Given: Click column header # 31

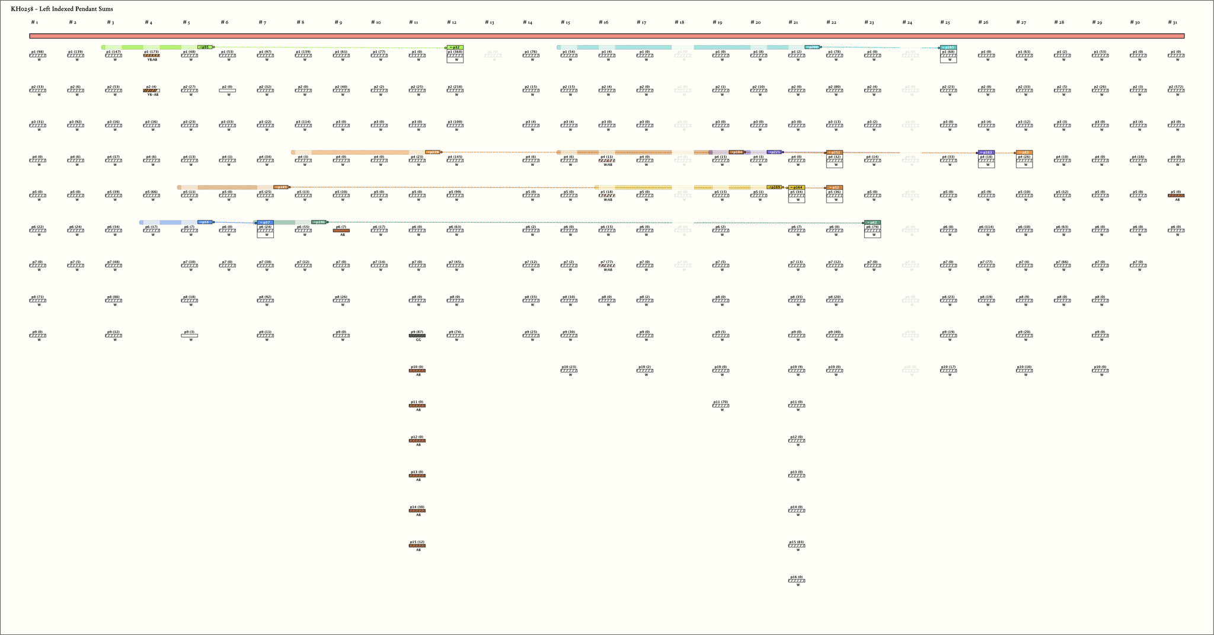Looking at the screenshot, I should pos(1172,23).
